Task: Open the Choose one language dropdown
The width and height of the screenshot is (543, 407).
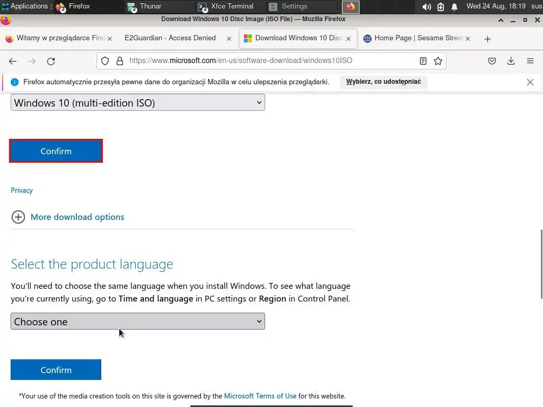Action: point(138,321)
